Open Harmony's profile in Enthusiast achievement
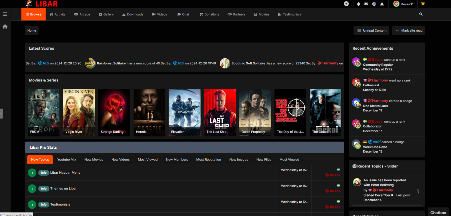The width and height of the screenshot is (451, 216). 380,80
